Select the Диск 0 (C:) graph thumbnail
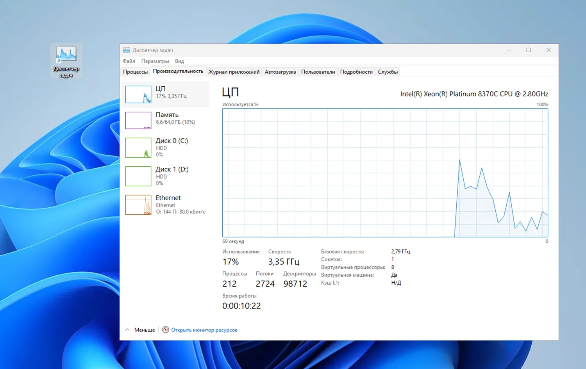 (138, 148)
